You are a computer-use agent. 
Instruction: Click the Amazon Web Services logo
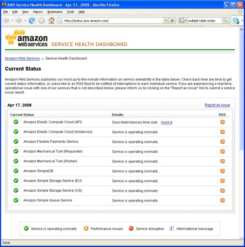[x=26, y=38]
